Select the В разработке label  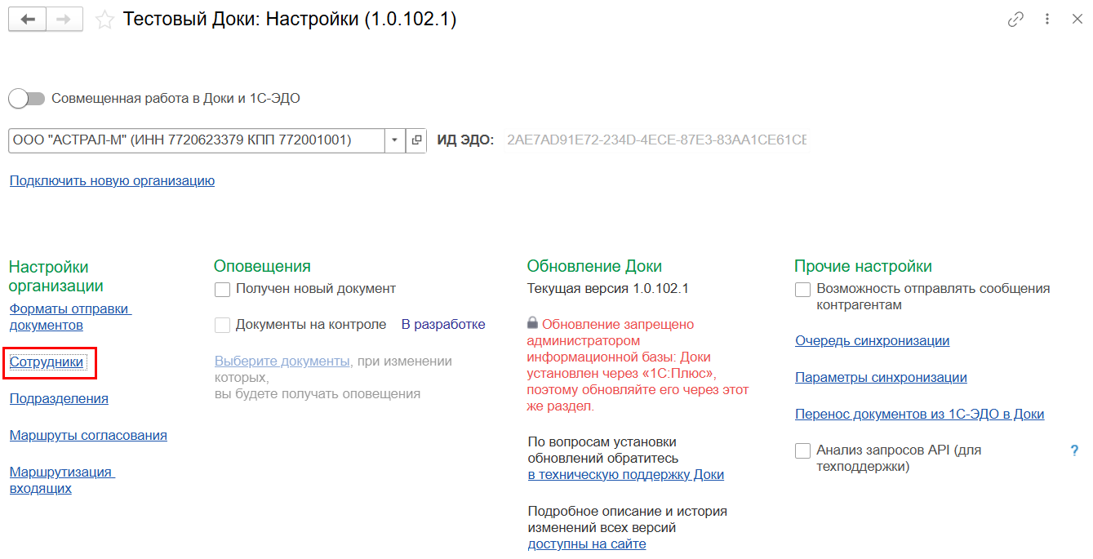pos(443,324)
